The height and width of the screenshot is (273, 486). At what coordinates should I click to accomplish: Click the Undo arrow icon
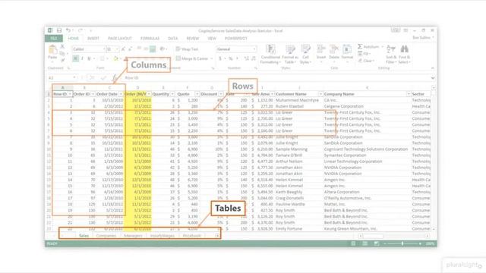[68, 30]
